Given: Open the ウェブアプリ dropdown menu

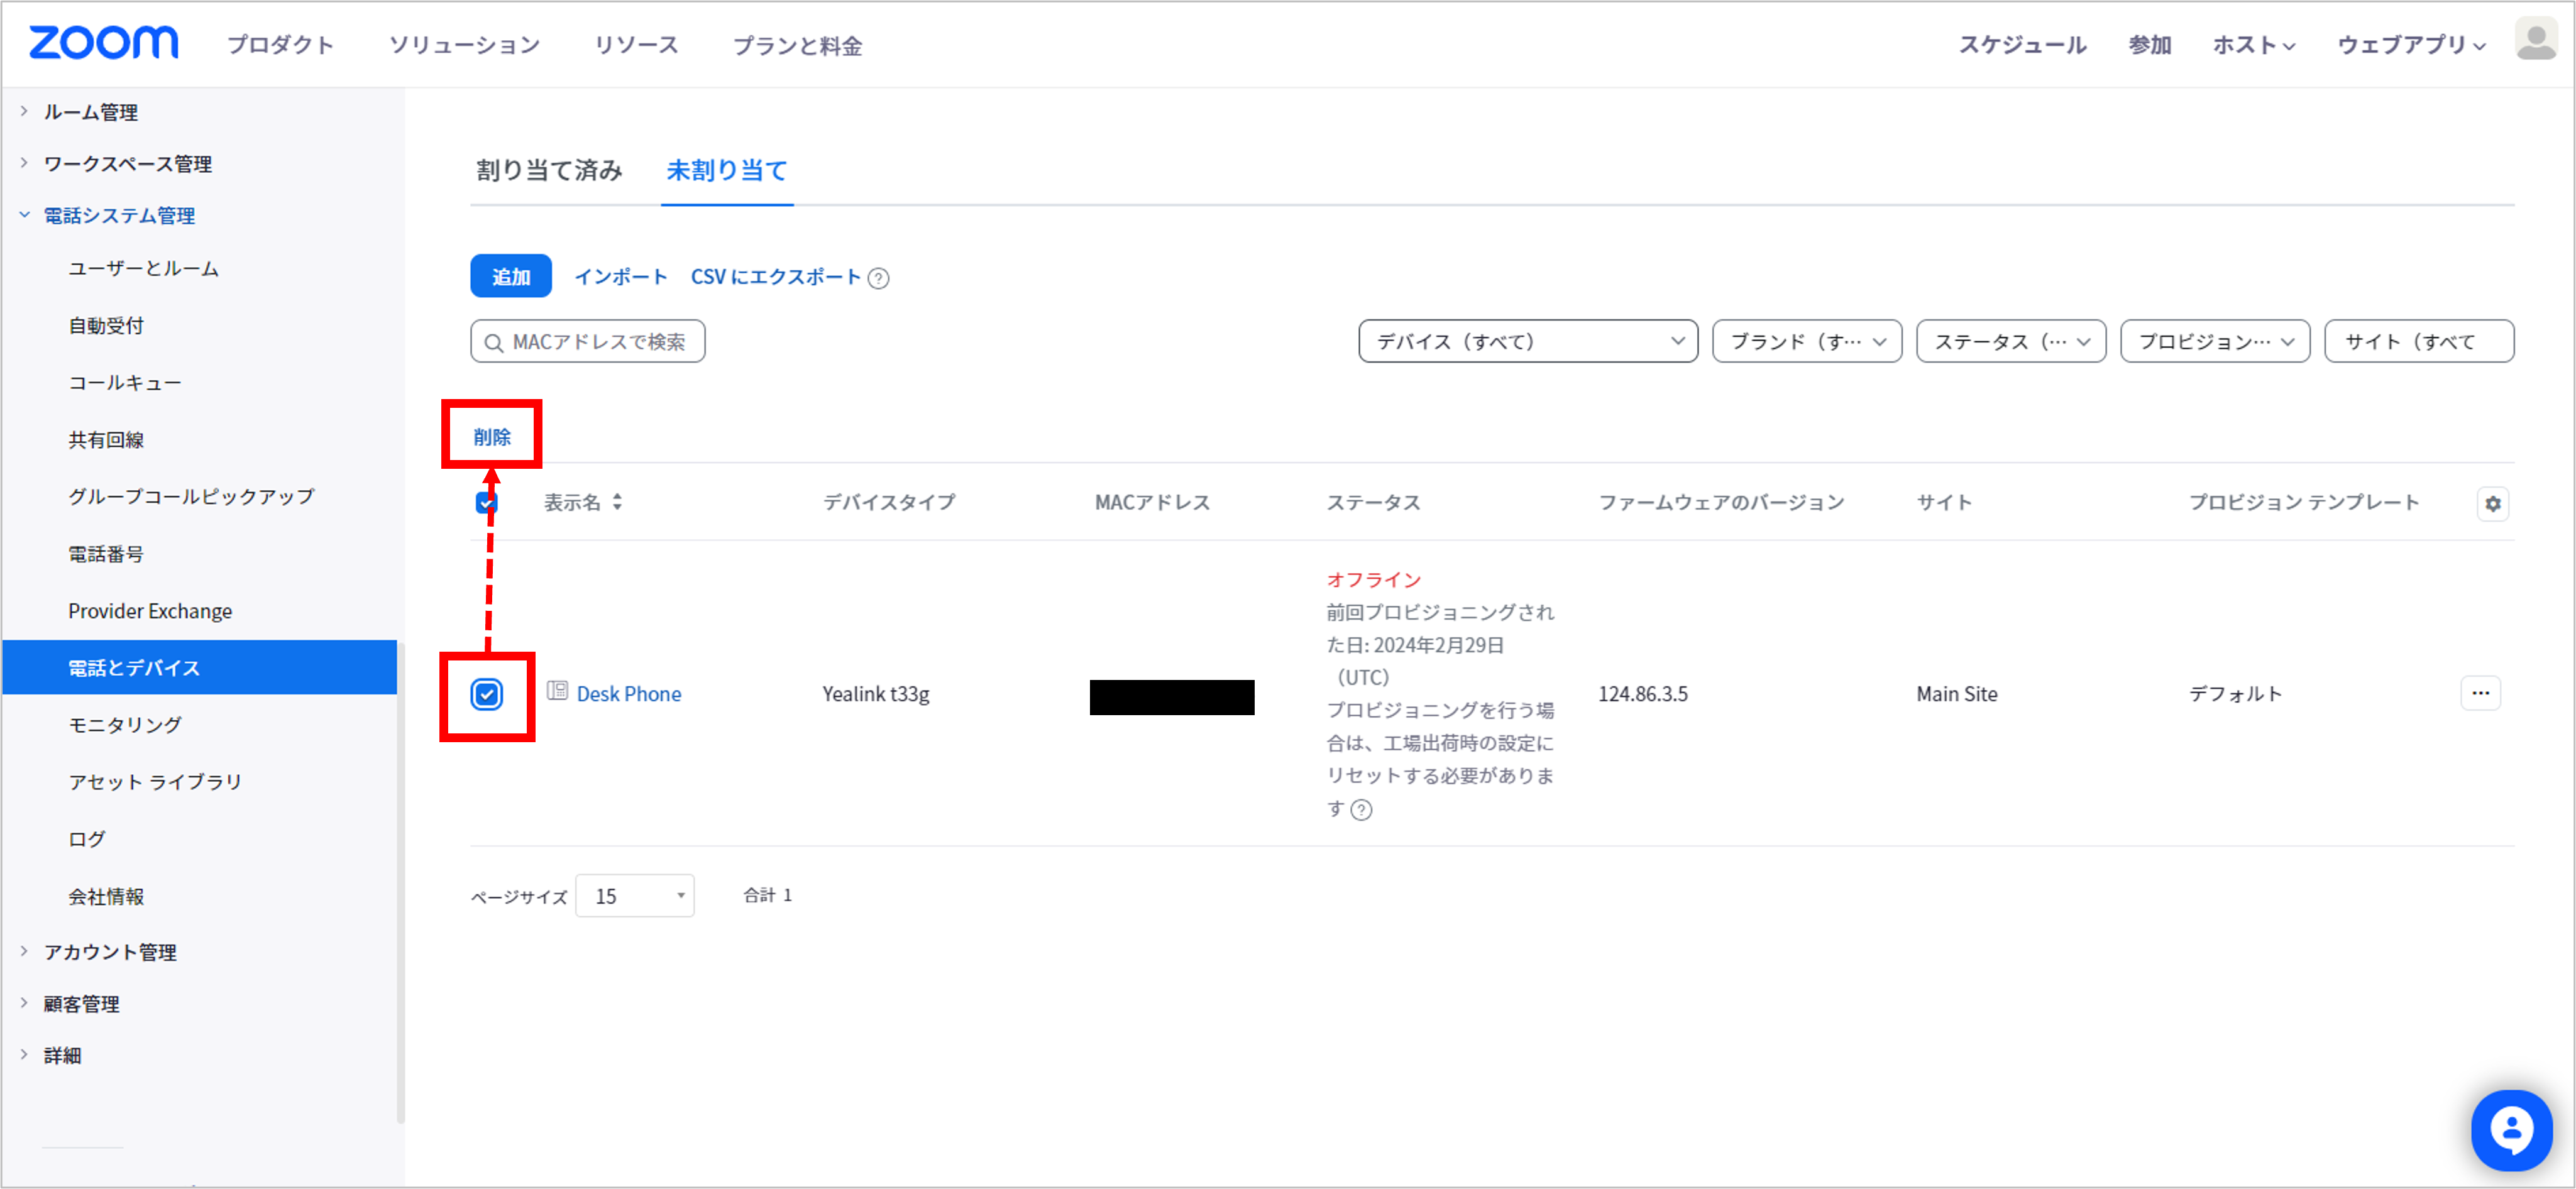Looking at the screenshot, I should point(2410,44).
